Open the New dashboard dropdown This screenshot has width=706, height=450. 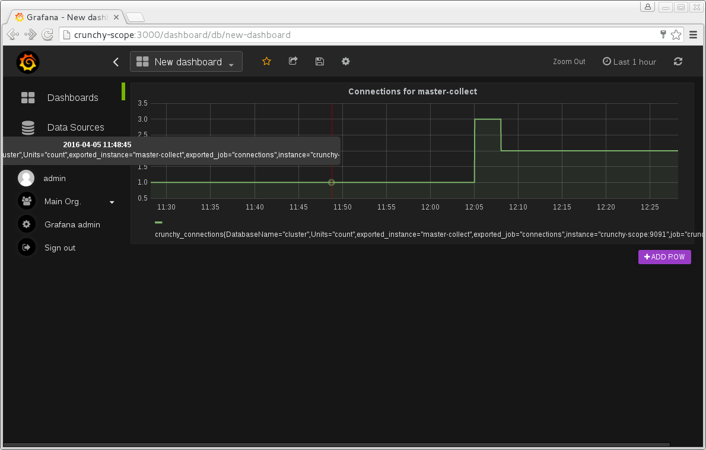(x=186, y=61)
